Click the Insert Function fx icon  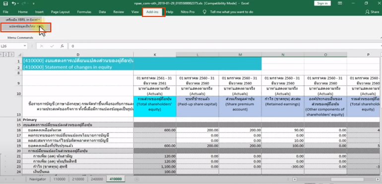62,46
